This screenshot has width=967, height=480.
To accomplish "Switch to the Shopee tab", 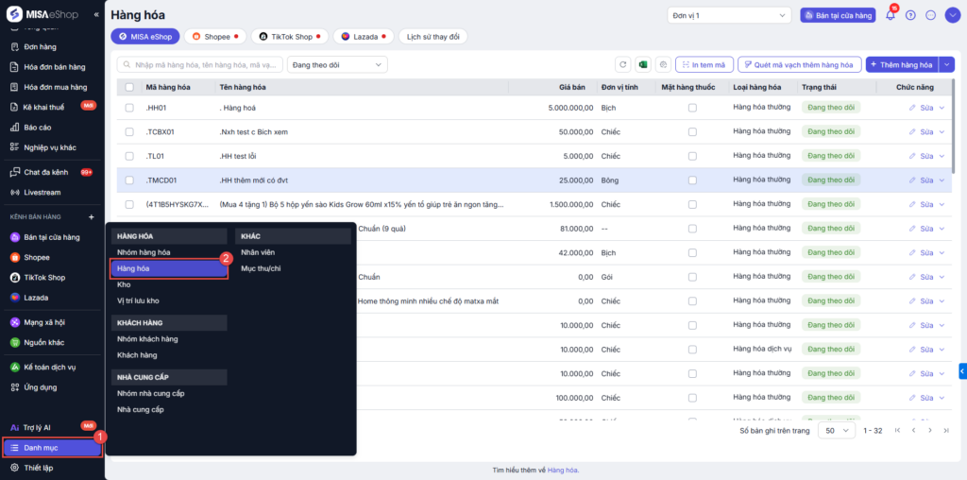I will tap(215, 36).
